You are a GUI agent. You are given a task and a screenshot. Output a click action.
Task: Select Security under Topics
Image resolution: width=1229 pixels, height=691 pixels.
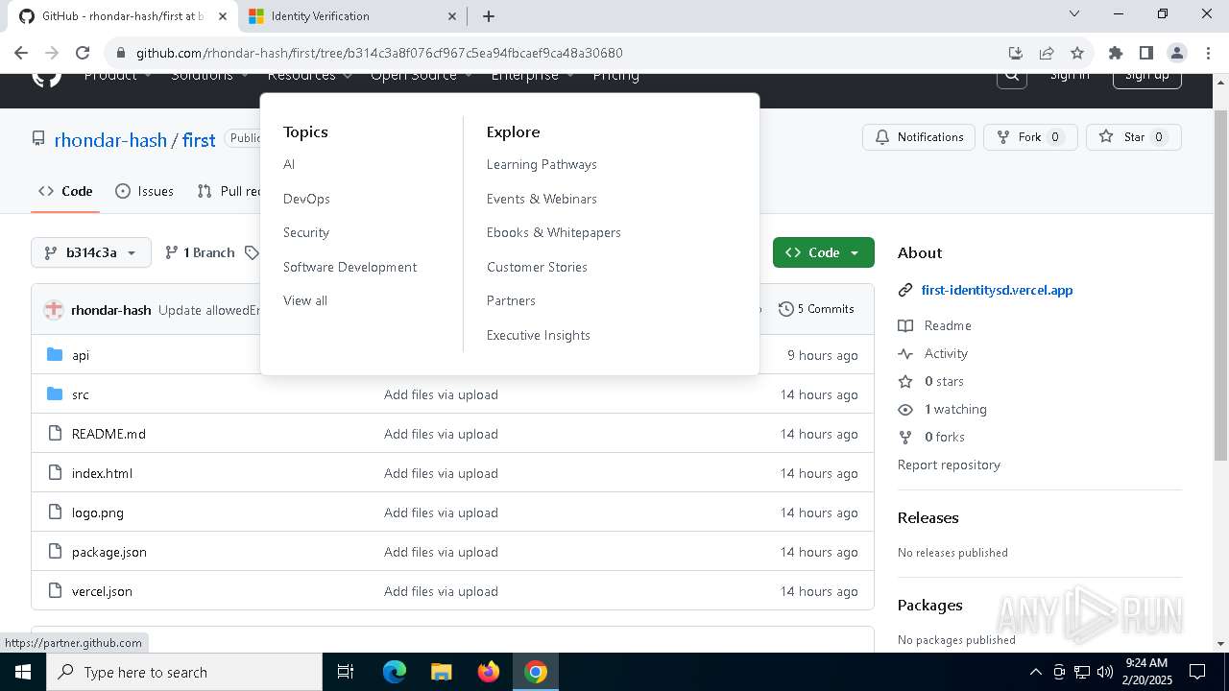pos(306,232)
